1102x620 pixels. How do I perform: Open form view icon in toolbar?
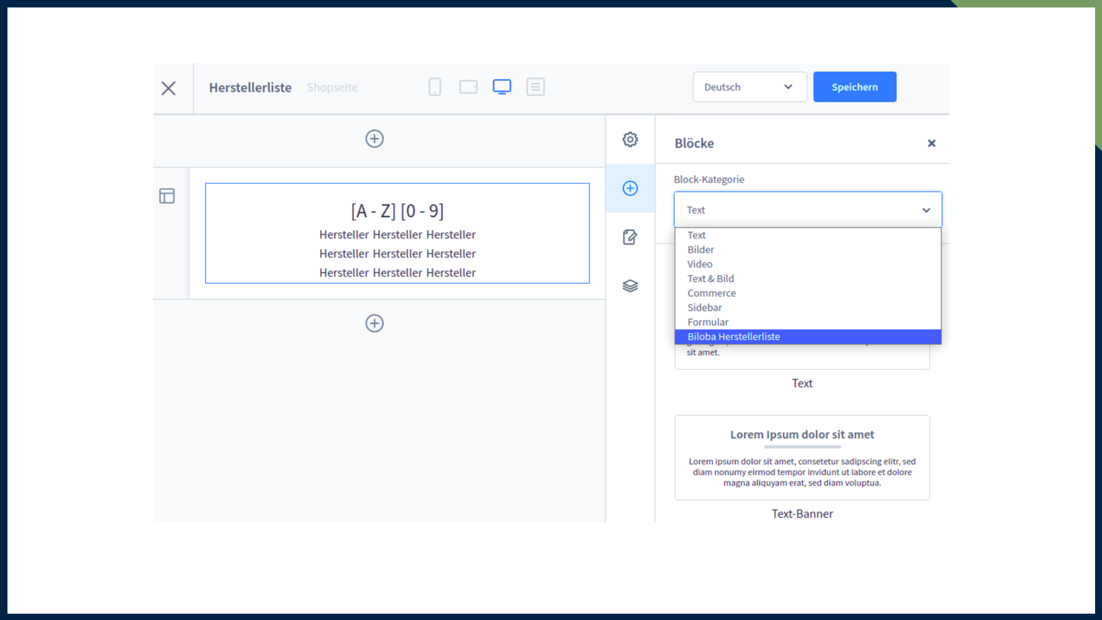click(x=535, y=87)
